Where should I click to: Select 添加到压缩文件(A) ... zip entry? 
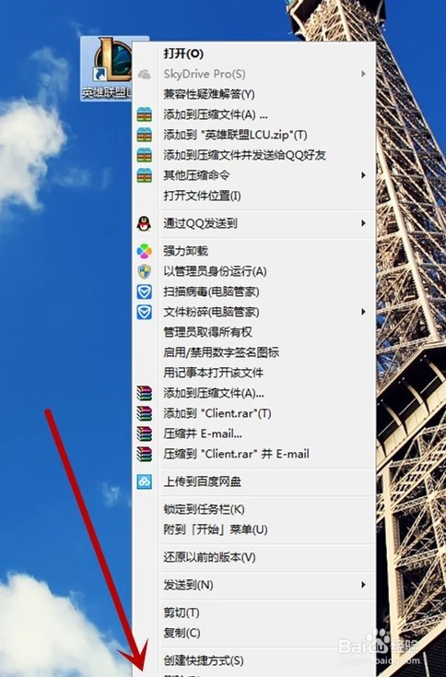point(253,115)
